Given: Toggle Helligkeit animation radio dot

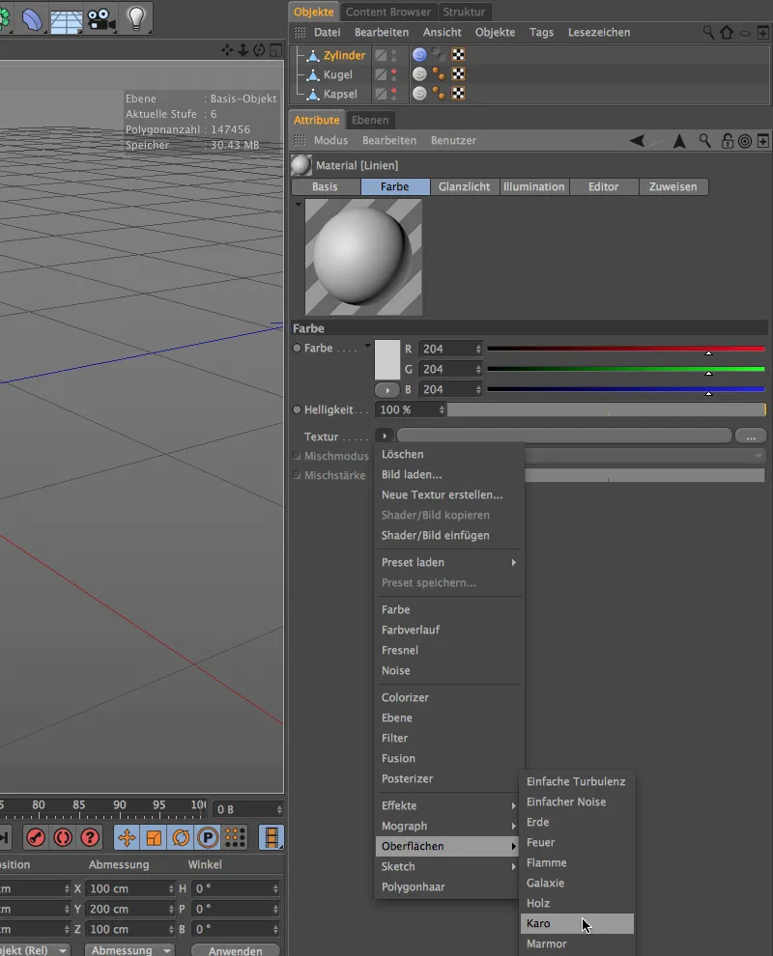Looking at the screenshot, I should click(297, 409).
